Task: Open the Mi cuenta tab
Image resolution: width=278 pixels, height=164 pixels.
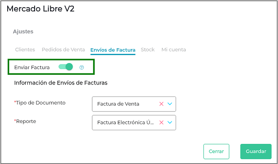Action: (x=174, y=50)
